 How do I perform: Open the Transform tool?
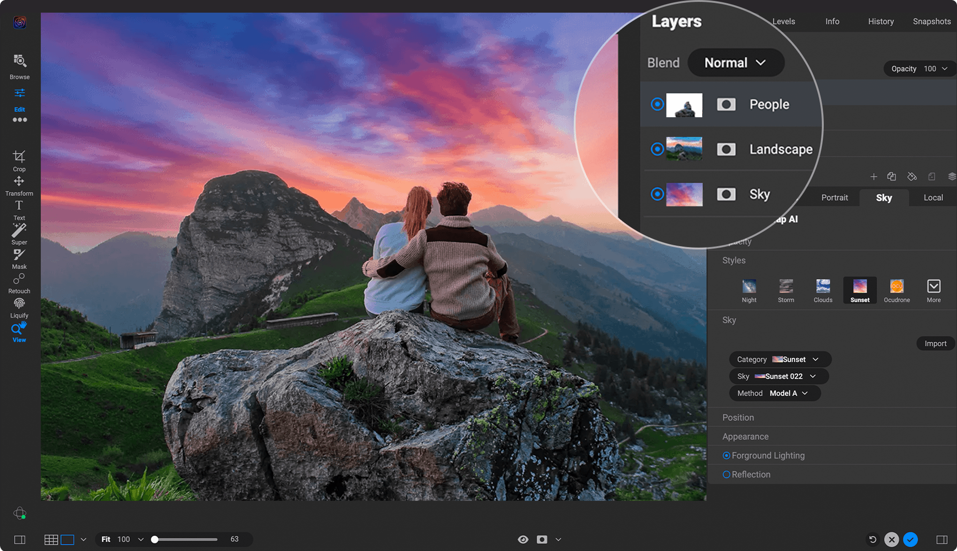[19, 184]
